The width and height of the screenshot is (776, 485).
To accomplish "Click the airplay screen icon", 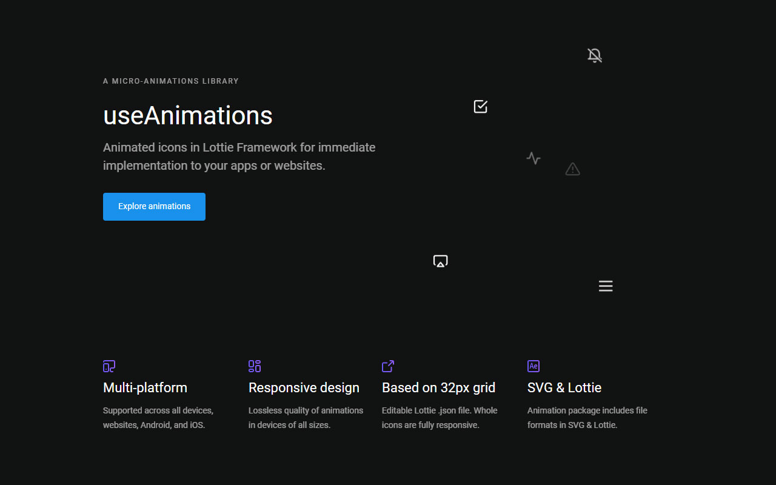I will click(441, 261).
